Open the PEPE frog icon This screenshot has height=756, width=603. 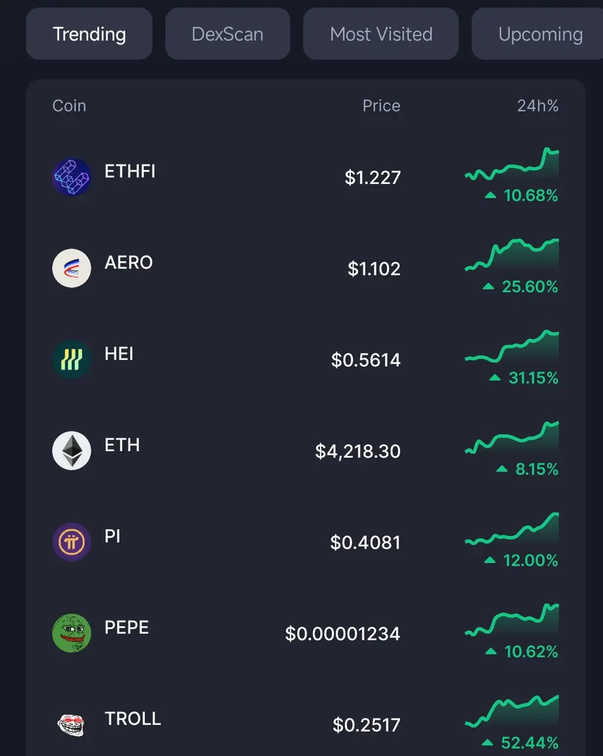pos(71,633)
